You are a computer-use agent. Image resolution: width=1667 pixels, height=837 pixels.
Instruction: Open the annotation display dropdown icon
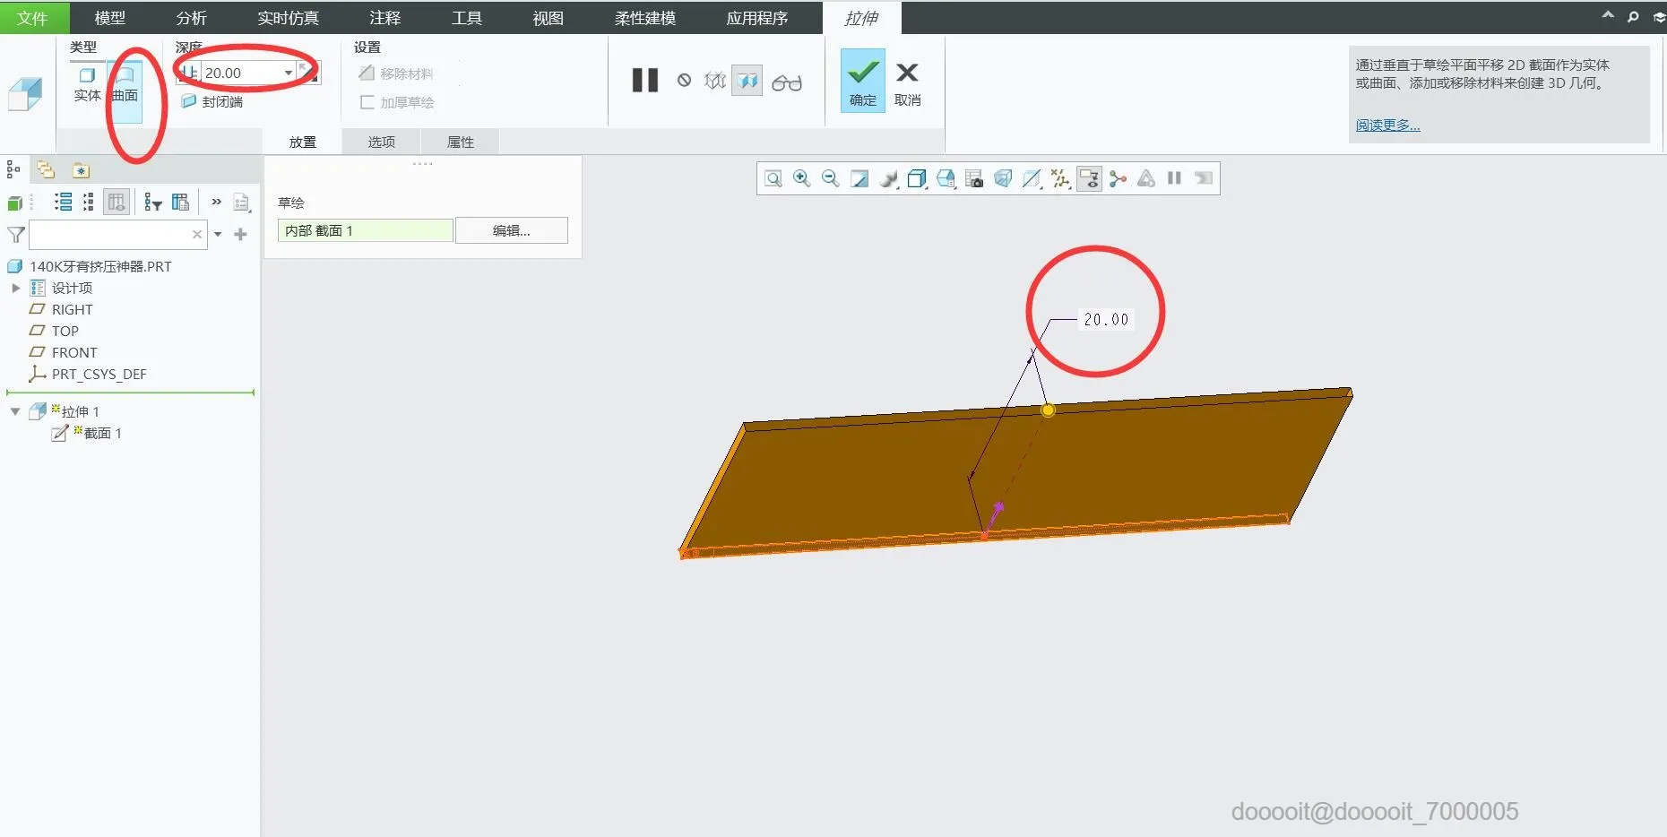point(1060,178)
